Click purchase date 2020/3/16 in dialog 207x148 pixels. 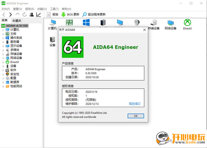tap(91, 92)
